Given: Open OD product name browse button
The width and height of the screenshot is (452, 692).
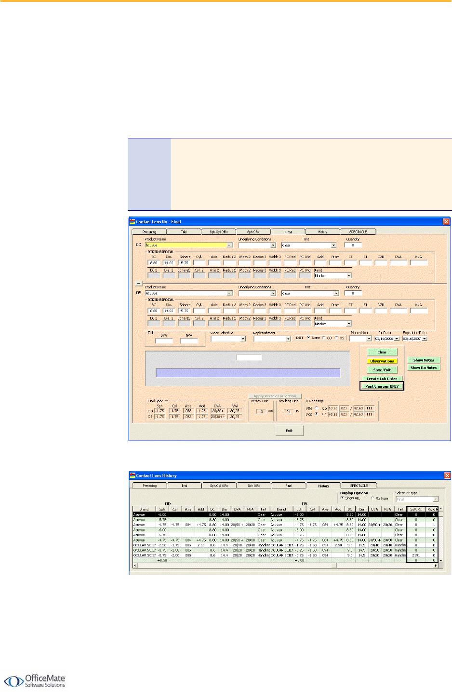Looking at the screenshot, I should 230,245.
